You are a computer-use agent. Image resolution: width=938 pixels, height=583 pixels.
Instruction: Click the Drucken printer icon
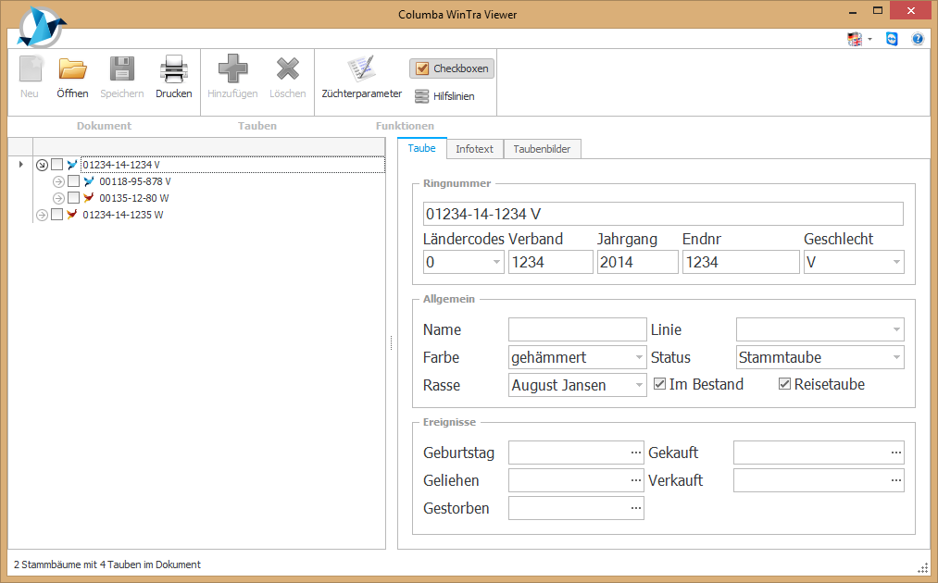point(173,70)
